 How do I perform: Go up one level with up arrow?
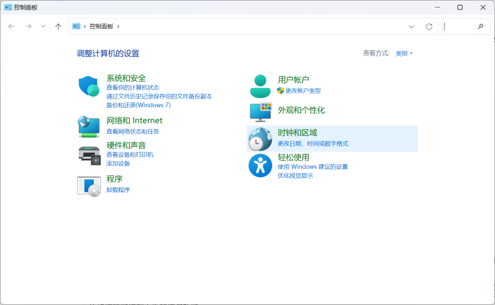pos(58,27)
